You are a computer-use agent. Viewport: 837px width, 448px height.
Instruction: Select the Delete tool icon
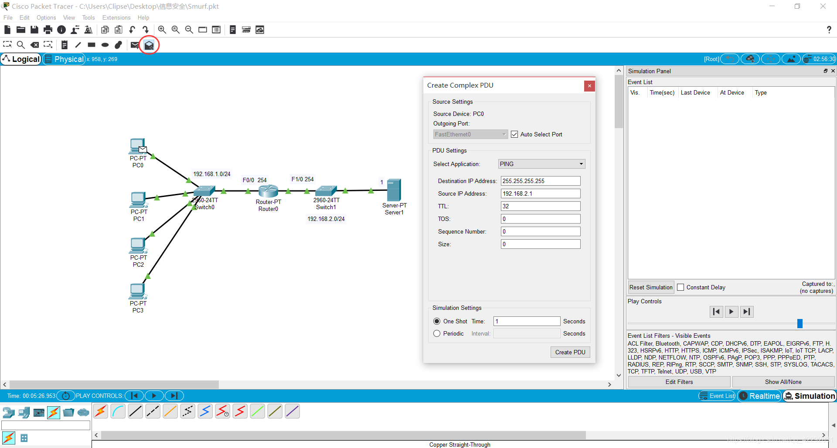[x=34, y=44]
